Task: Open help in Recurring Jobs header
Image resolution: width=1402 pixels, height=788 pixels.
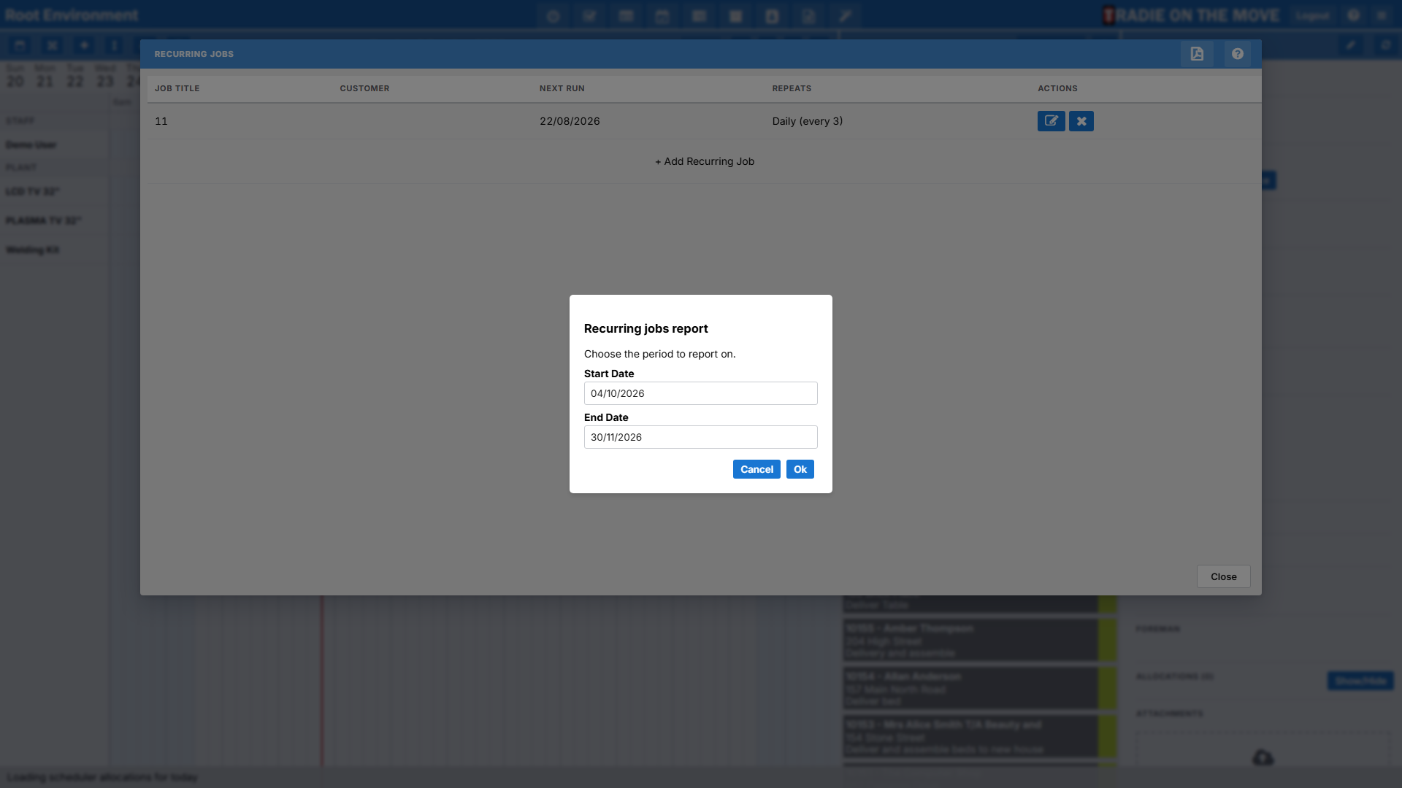Action: point(1237,54)
